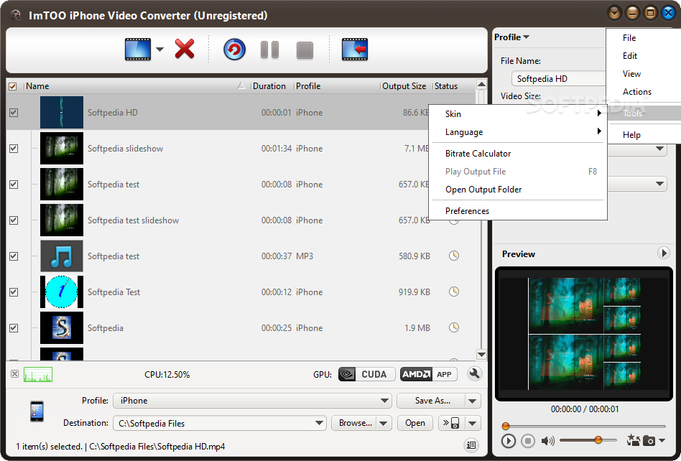Open the snapshot options dropdown arrow
Viewport: 681px width, 461px height.
[x=662, y=441]
